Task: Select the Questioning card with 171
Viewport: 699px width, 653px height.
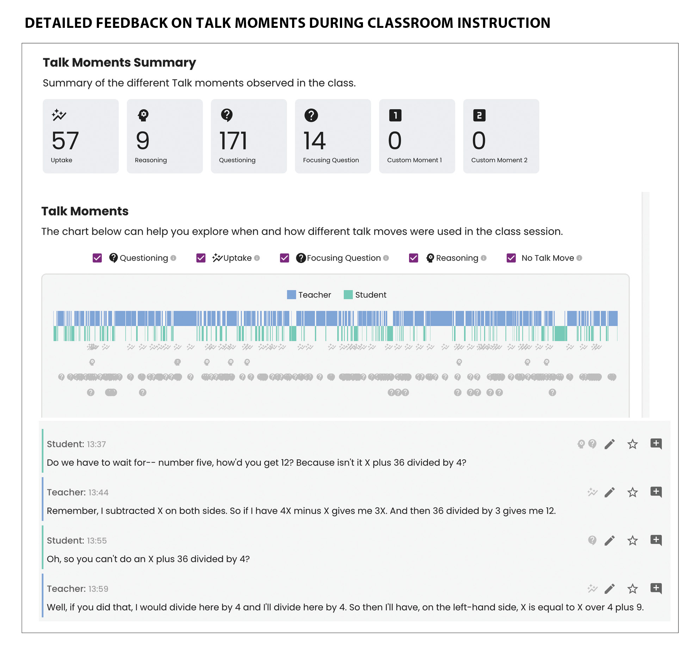Action: point(249,136)
